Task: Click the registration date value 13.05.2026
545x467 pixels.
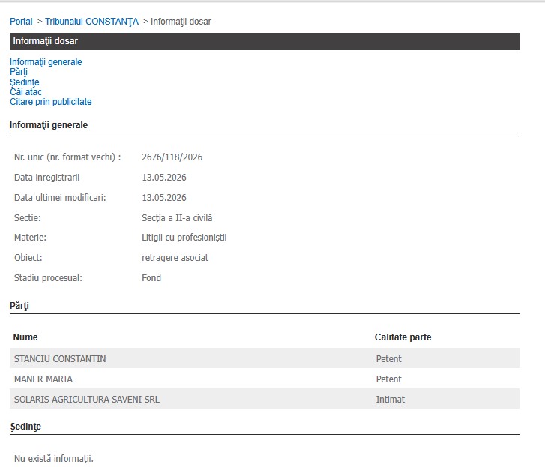Action: [x=164, y=178]
